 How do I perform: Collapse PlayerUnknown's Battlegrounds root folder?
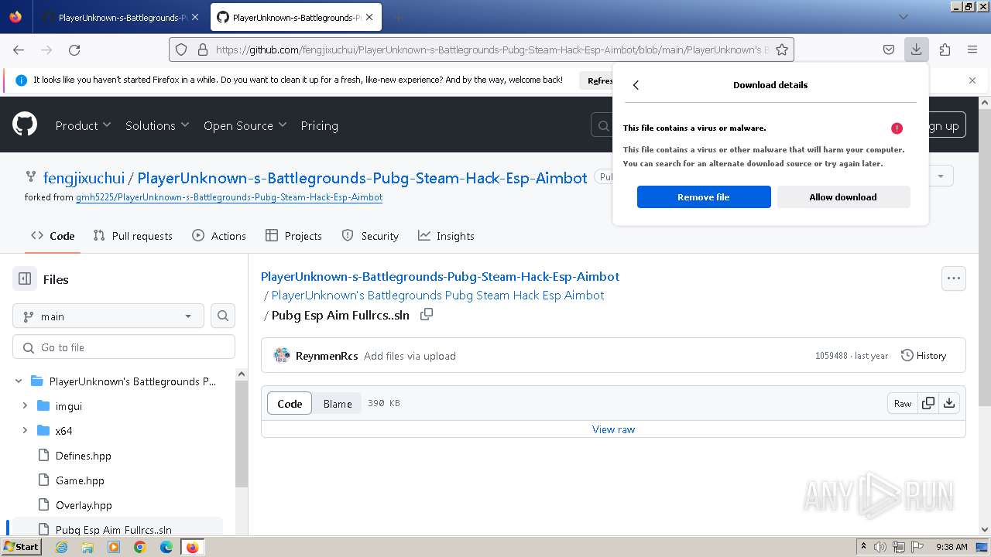pyautogui.click(x=19, y=381)
